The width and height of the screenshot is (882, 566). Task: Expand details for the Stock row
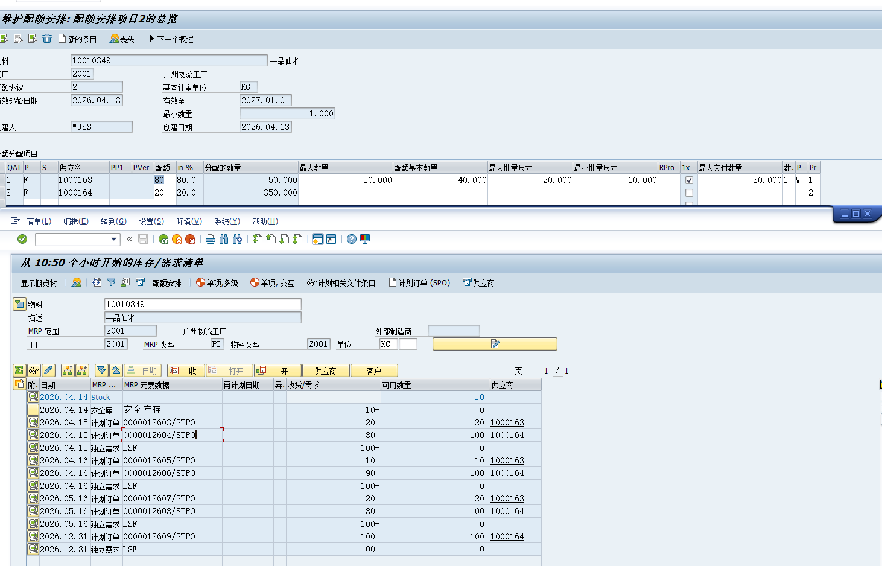(33, 397)
